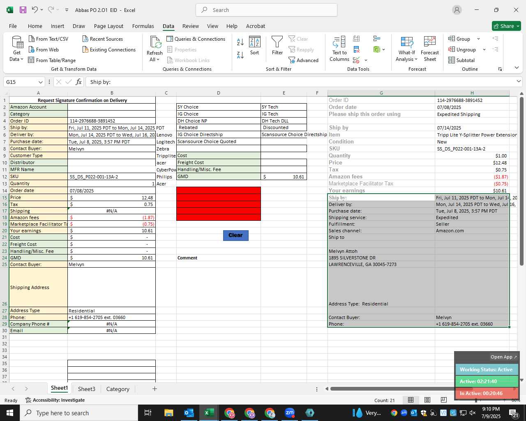Toggle the Filter funnel button

tap(277, 46)
